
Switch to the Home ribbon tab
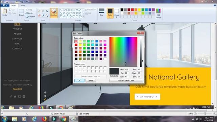click(x=14, y=5)
